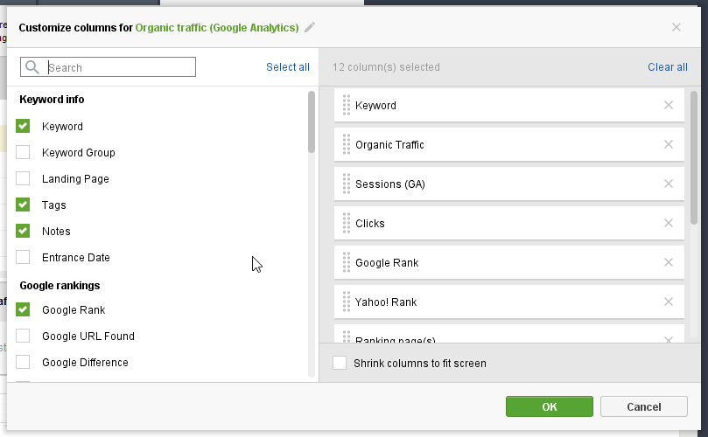708x437 pixels.
Task: Click the drag handle of Organic Traffic row
Action: pos(347,144)
